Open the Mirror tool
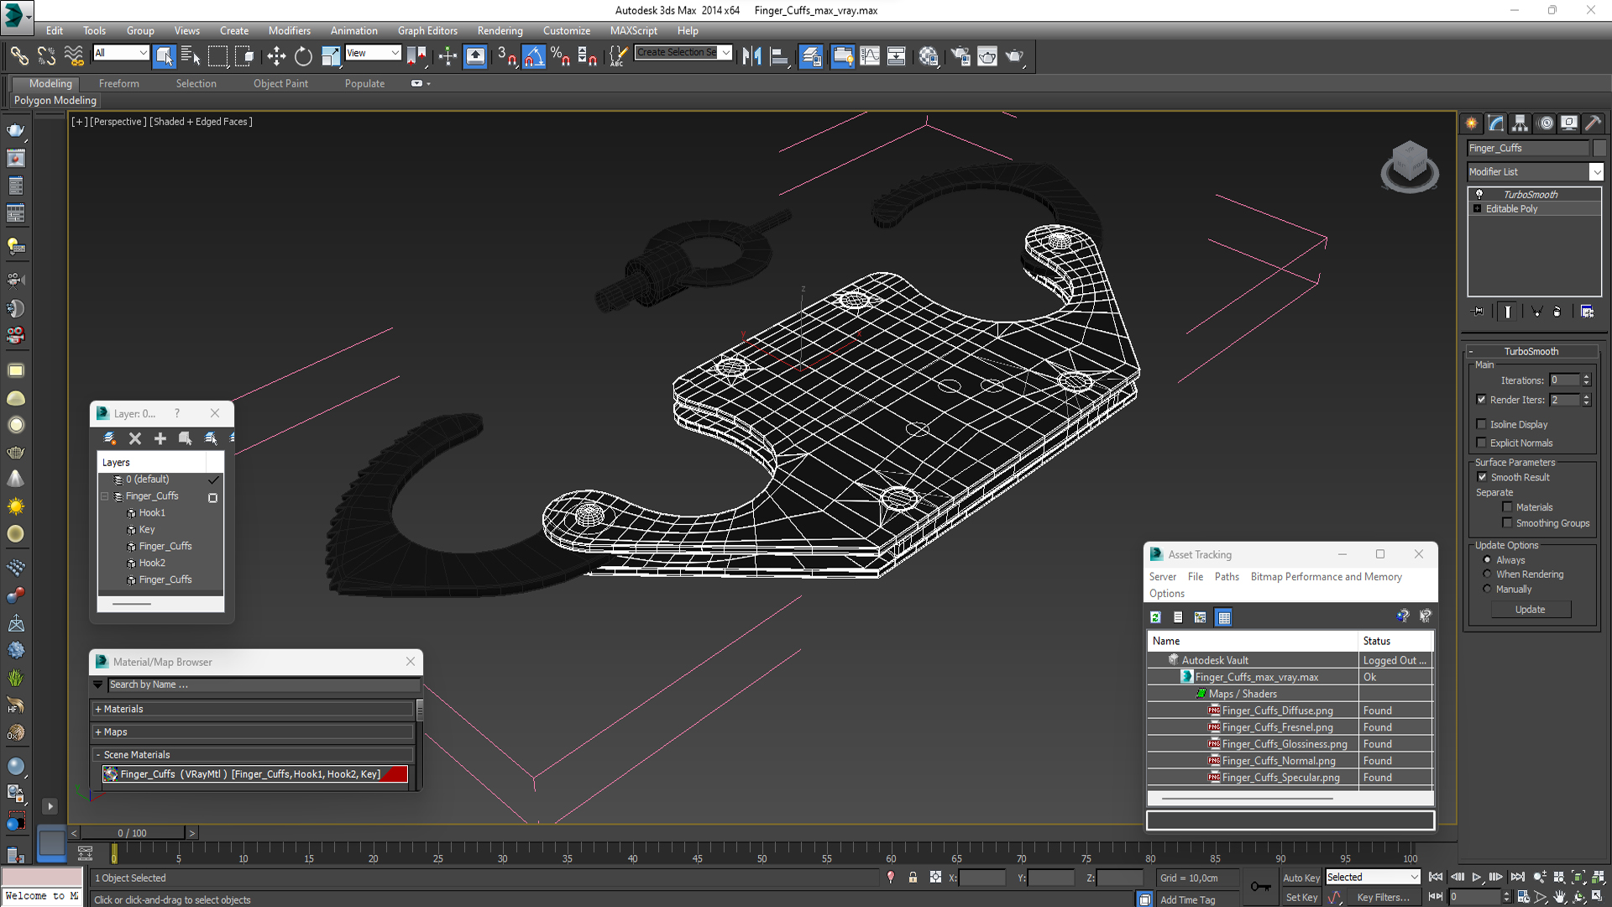The width and height of the screenshot is (1612, 907). pyautogui.click(x=751, y=56)
